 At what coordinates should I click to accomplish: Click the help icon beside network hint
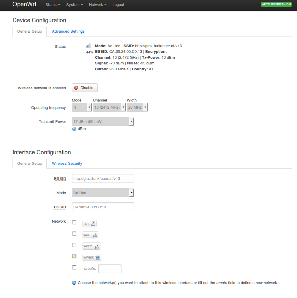pos(74,283)
